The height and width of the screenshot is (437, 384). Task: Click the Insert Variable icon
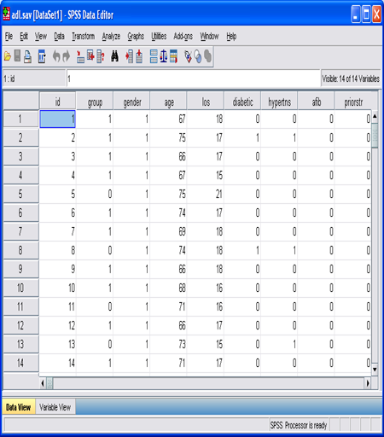click(139, 56)
